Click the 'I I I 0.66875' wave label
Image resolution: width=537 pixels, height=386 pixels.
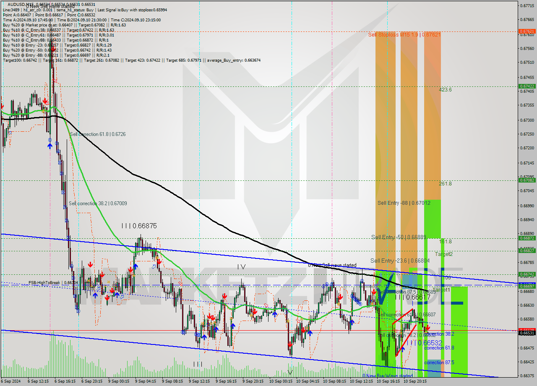139,226
